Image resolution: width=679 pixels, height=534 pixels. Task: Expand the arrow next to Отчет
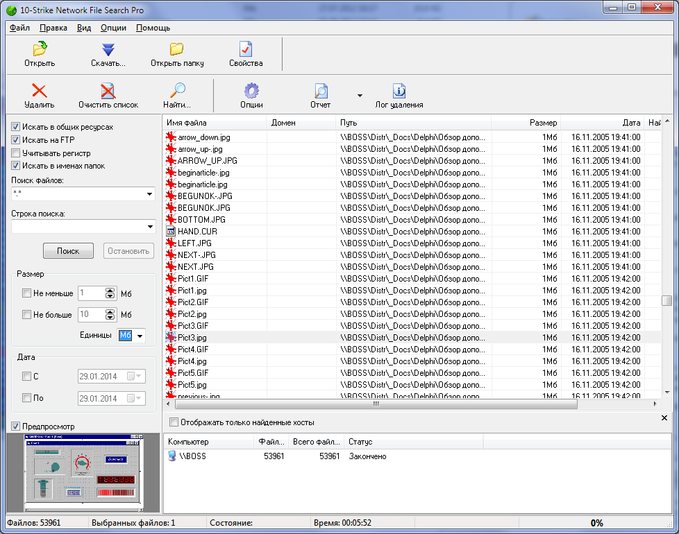click(x=360, y=96)
